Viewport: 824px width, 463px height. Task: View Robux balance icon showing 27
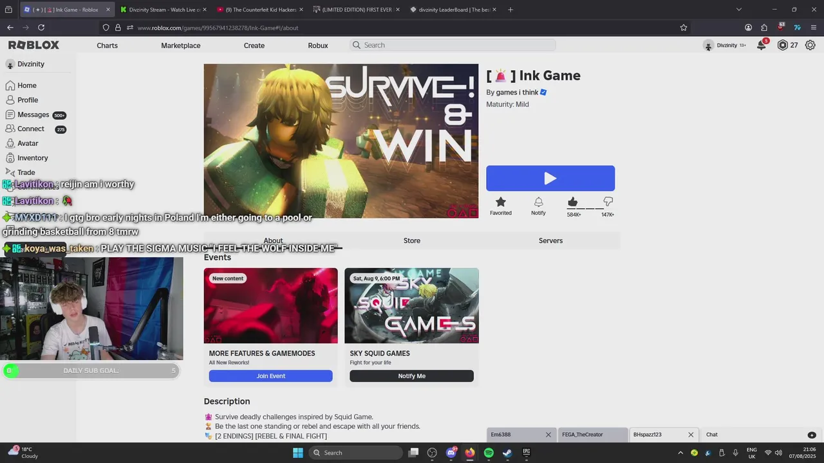pos(783,45)
